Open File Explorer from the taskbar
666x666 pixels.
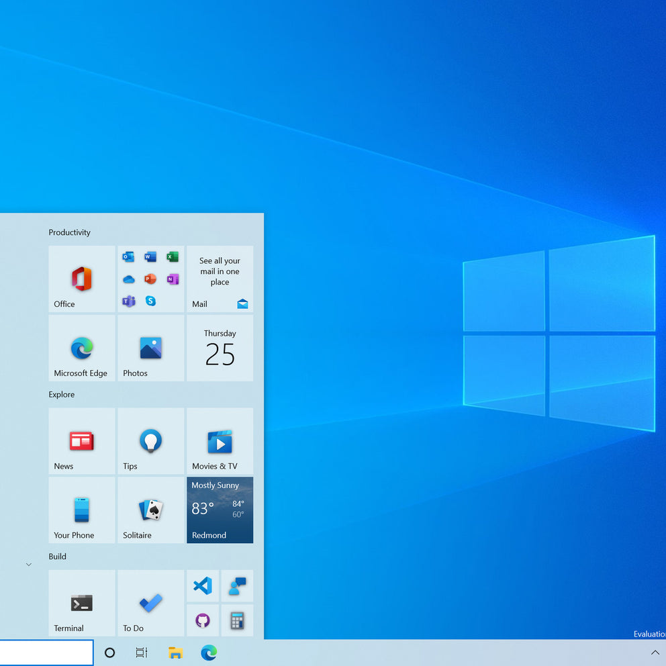(175, 652)
